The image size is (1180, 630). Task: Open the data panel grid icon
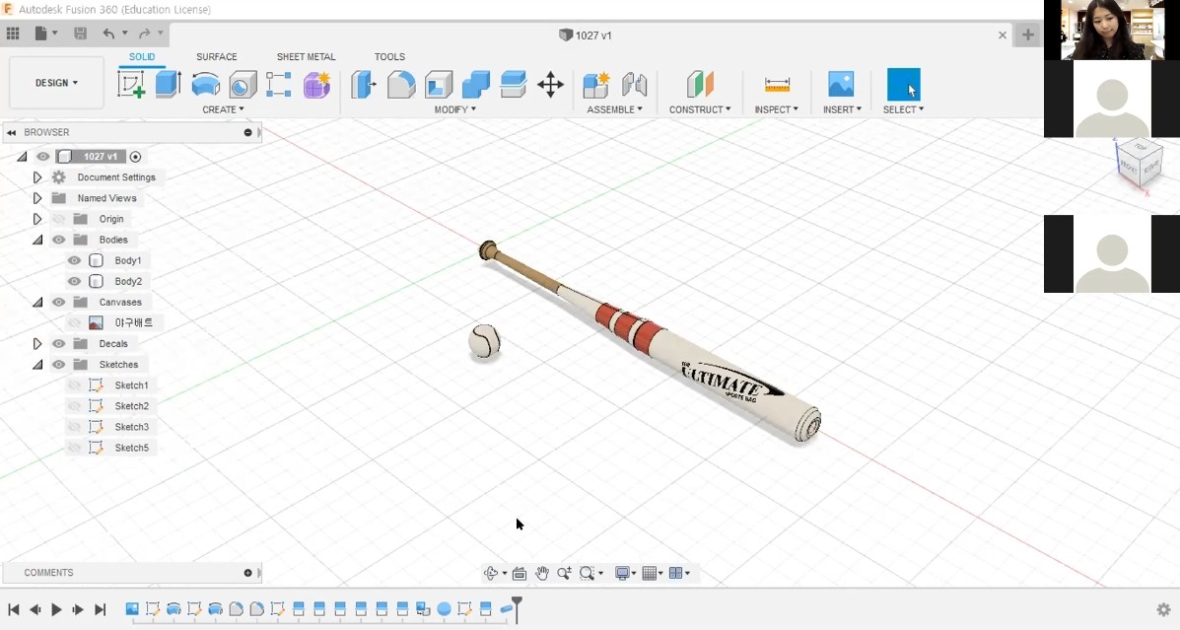13,34
